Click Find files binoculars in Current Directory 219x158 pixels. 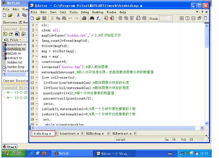pos(17,34)
